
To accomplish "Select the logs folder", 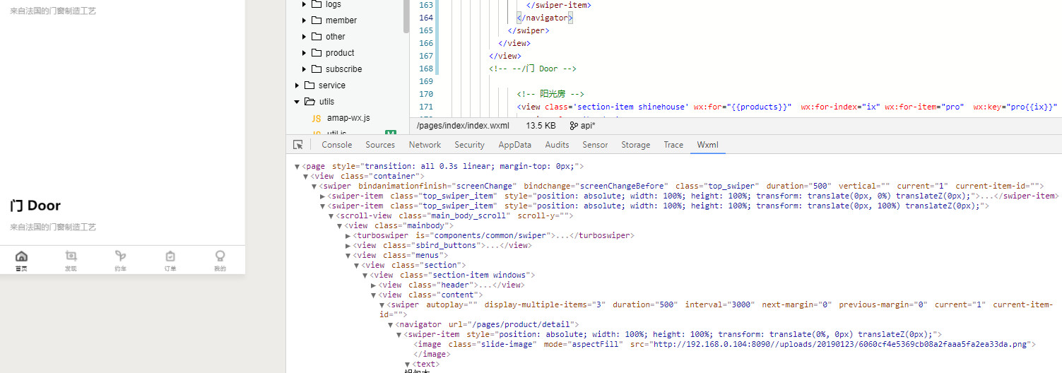I will coord(333,4).
